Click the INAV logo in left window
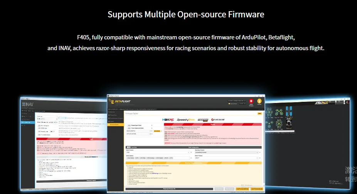 pyautogui.click(x=27, y=104)
